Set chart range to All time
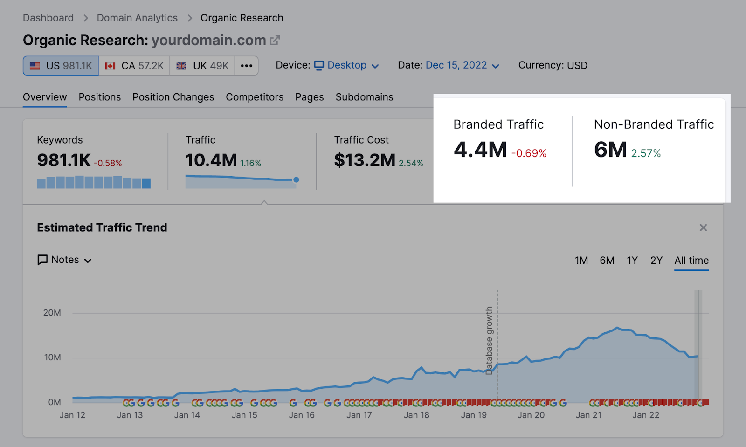 coord(691,261)
